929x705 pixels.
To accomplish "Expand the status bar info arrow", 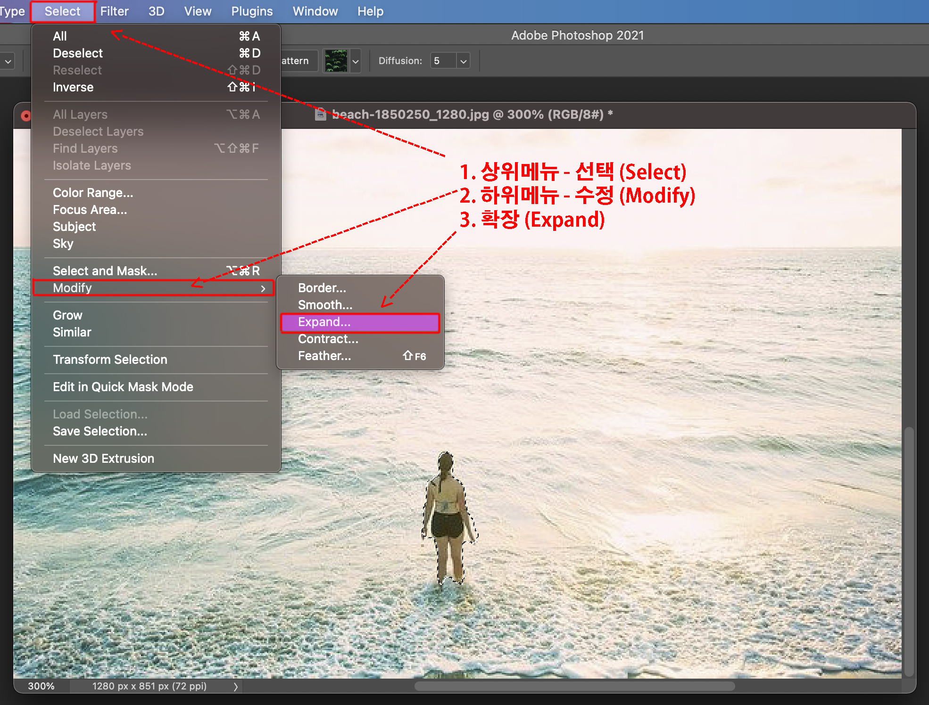I will point(235,687).
